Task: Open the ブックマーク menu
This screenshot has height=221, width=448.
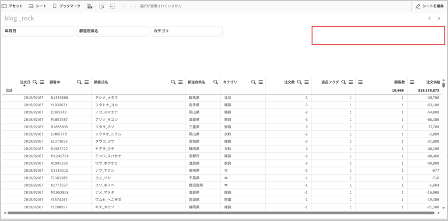Action: point(66,7)
